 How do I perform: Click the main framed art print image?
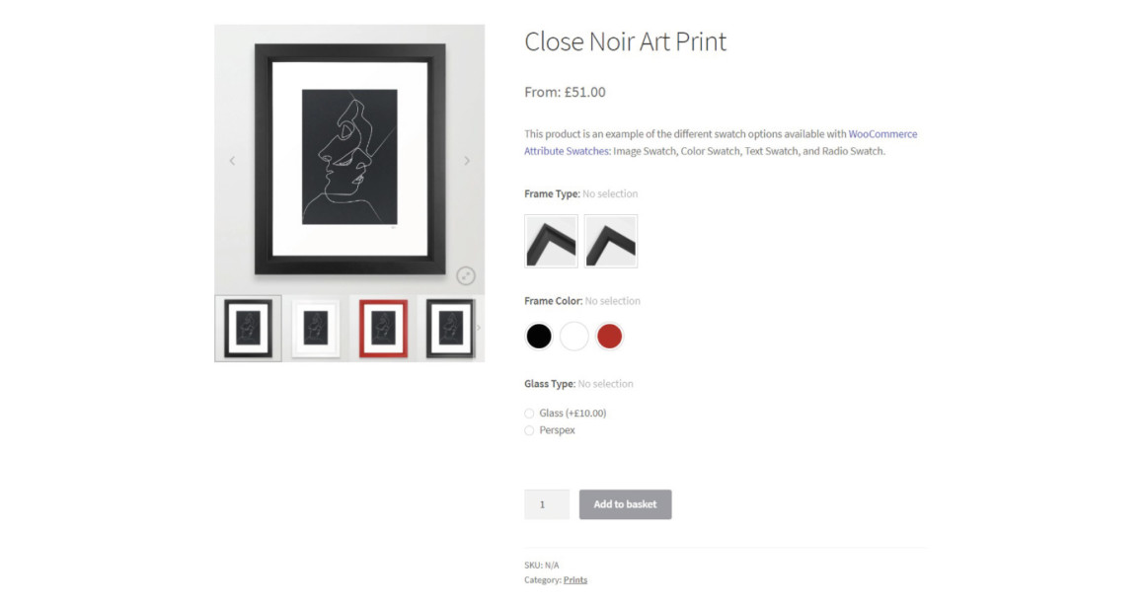coord(349,159)
